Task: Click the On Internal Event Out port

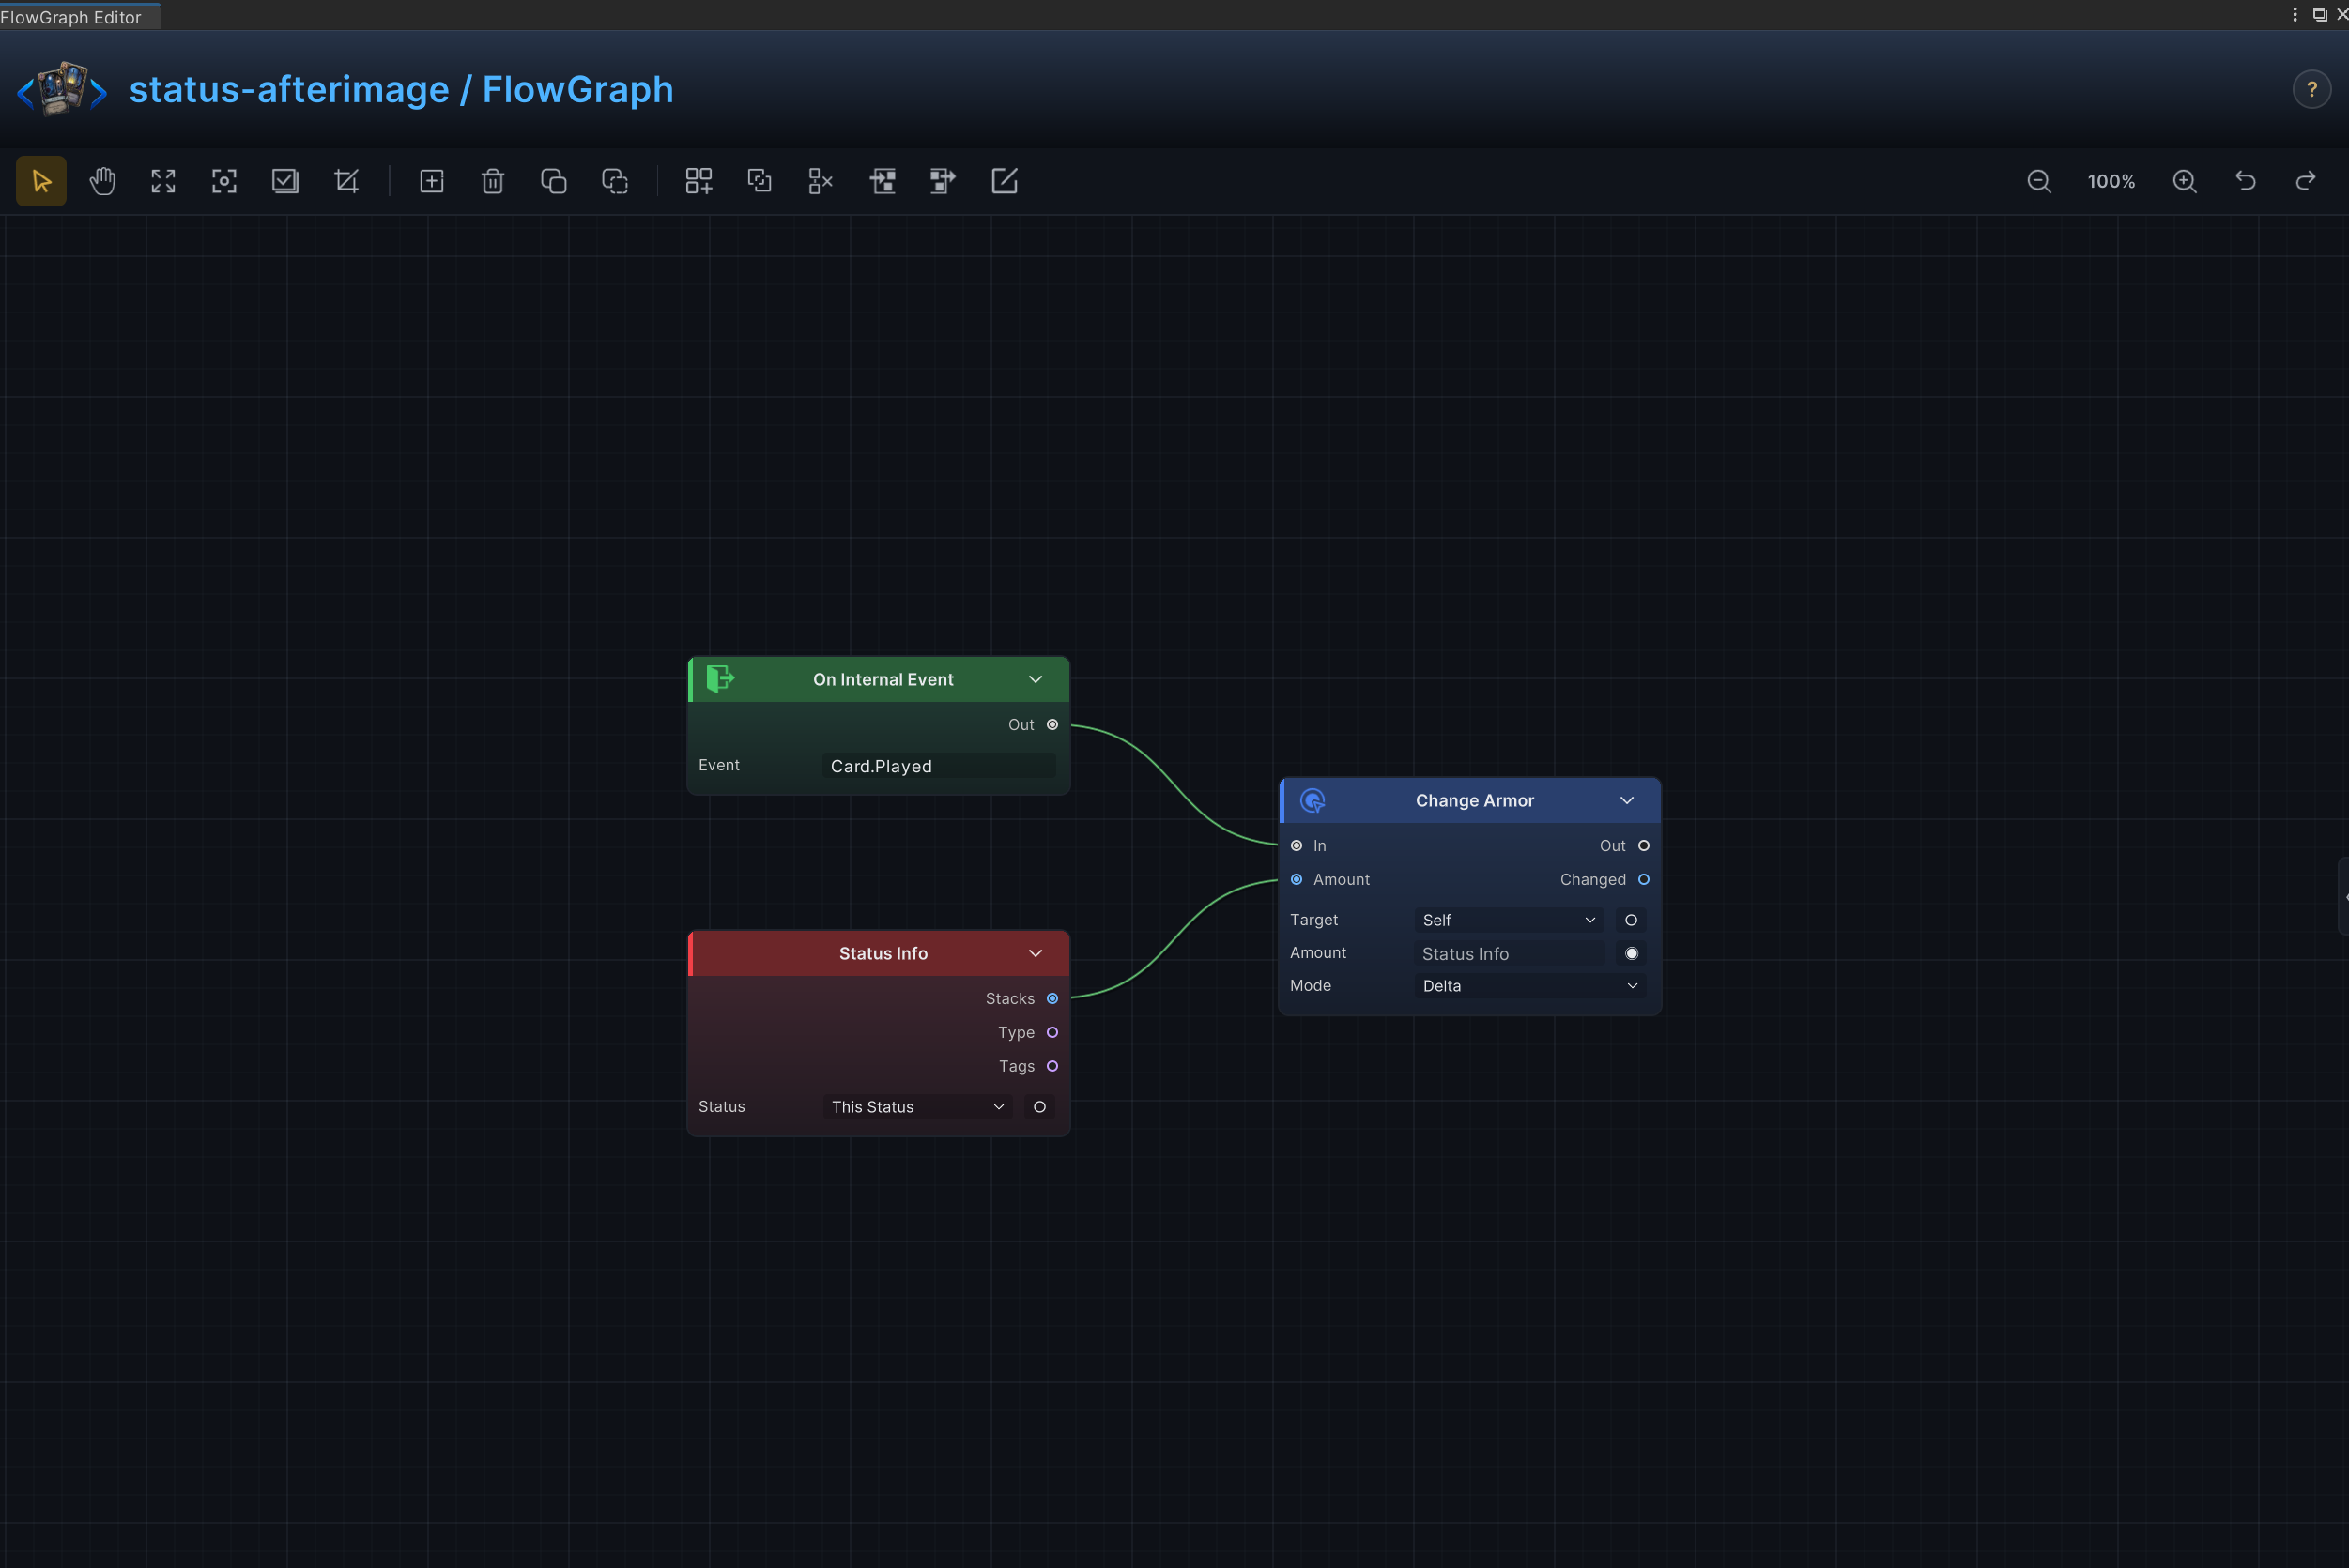Action: 1052,725
